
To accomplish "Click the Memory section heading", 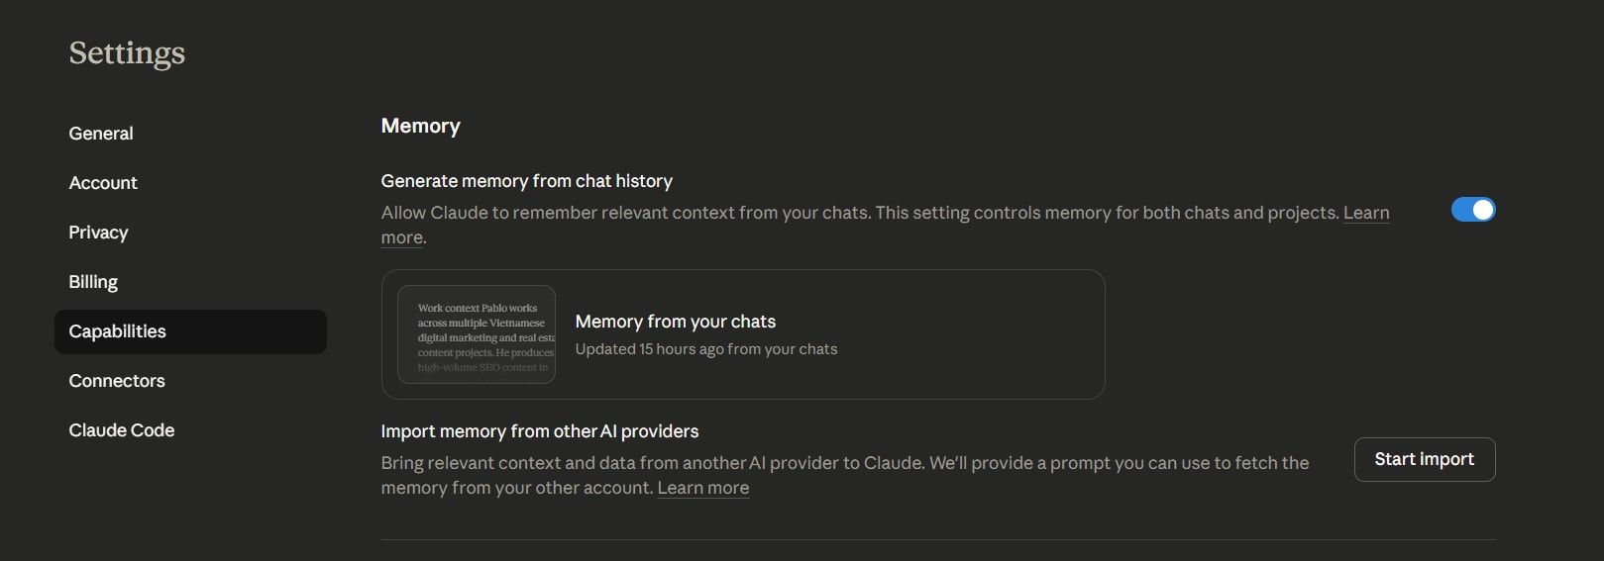I will coord(420,126).
